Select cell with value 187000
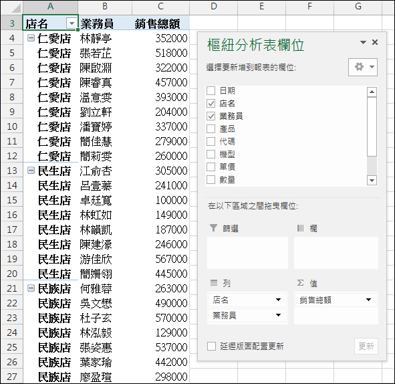This screenshot has width=395, height=384. click(160, 229)
